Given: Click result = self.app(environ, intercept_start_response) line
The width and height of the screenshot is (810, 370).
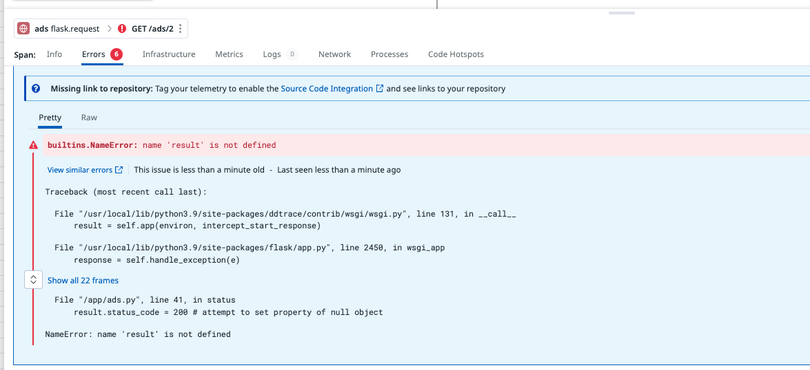Looking at the screenshot, I should (197, 226).
